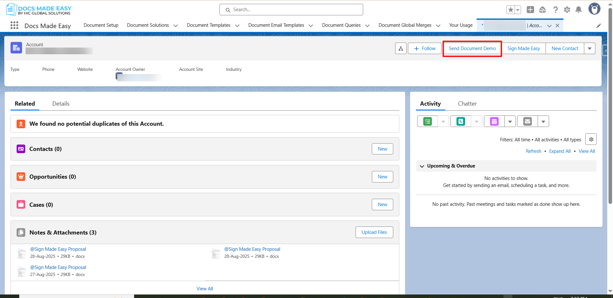Switch to the Chatter tab

[x=467, y=104]
